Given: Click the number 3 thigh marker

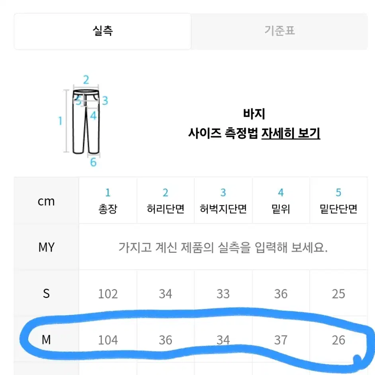Looking at the screenshot, I should [x=105, y=101].
